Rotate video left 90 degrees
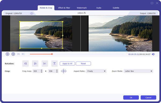The image size is (161, 103). click(x=25, y=64)
